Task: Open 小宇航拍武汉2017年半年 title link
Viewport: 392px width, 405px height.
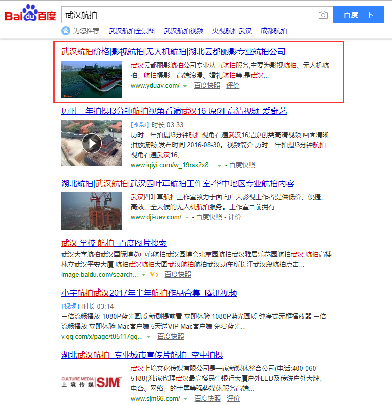Action: coord(149,293)
